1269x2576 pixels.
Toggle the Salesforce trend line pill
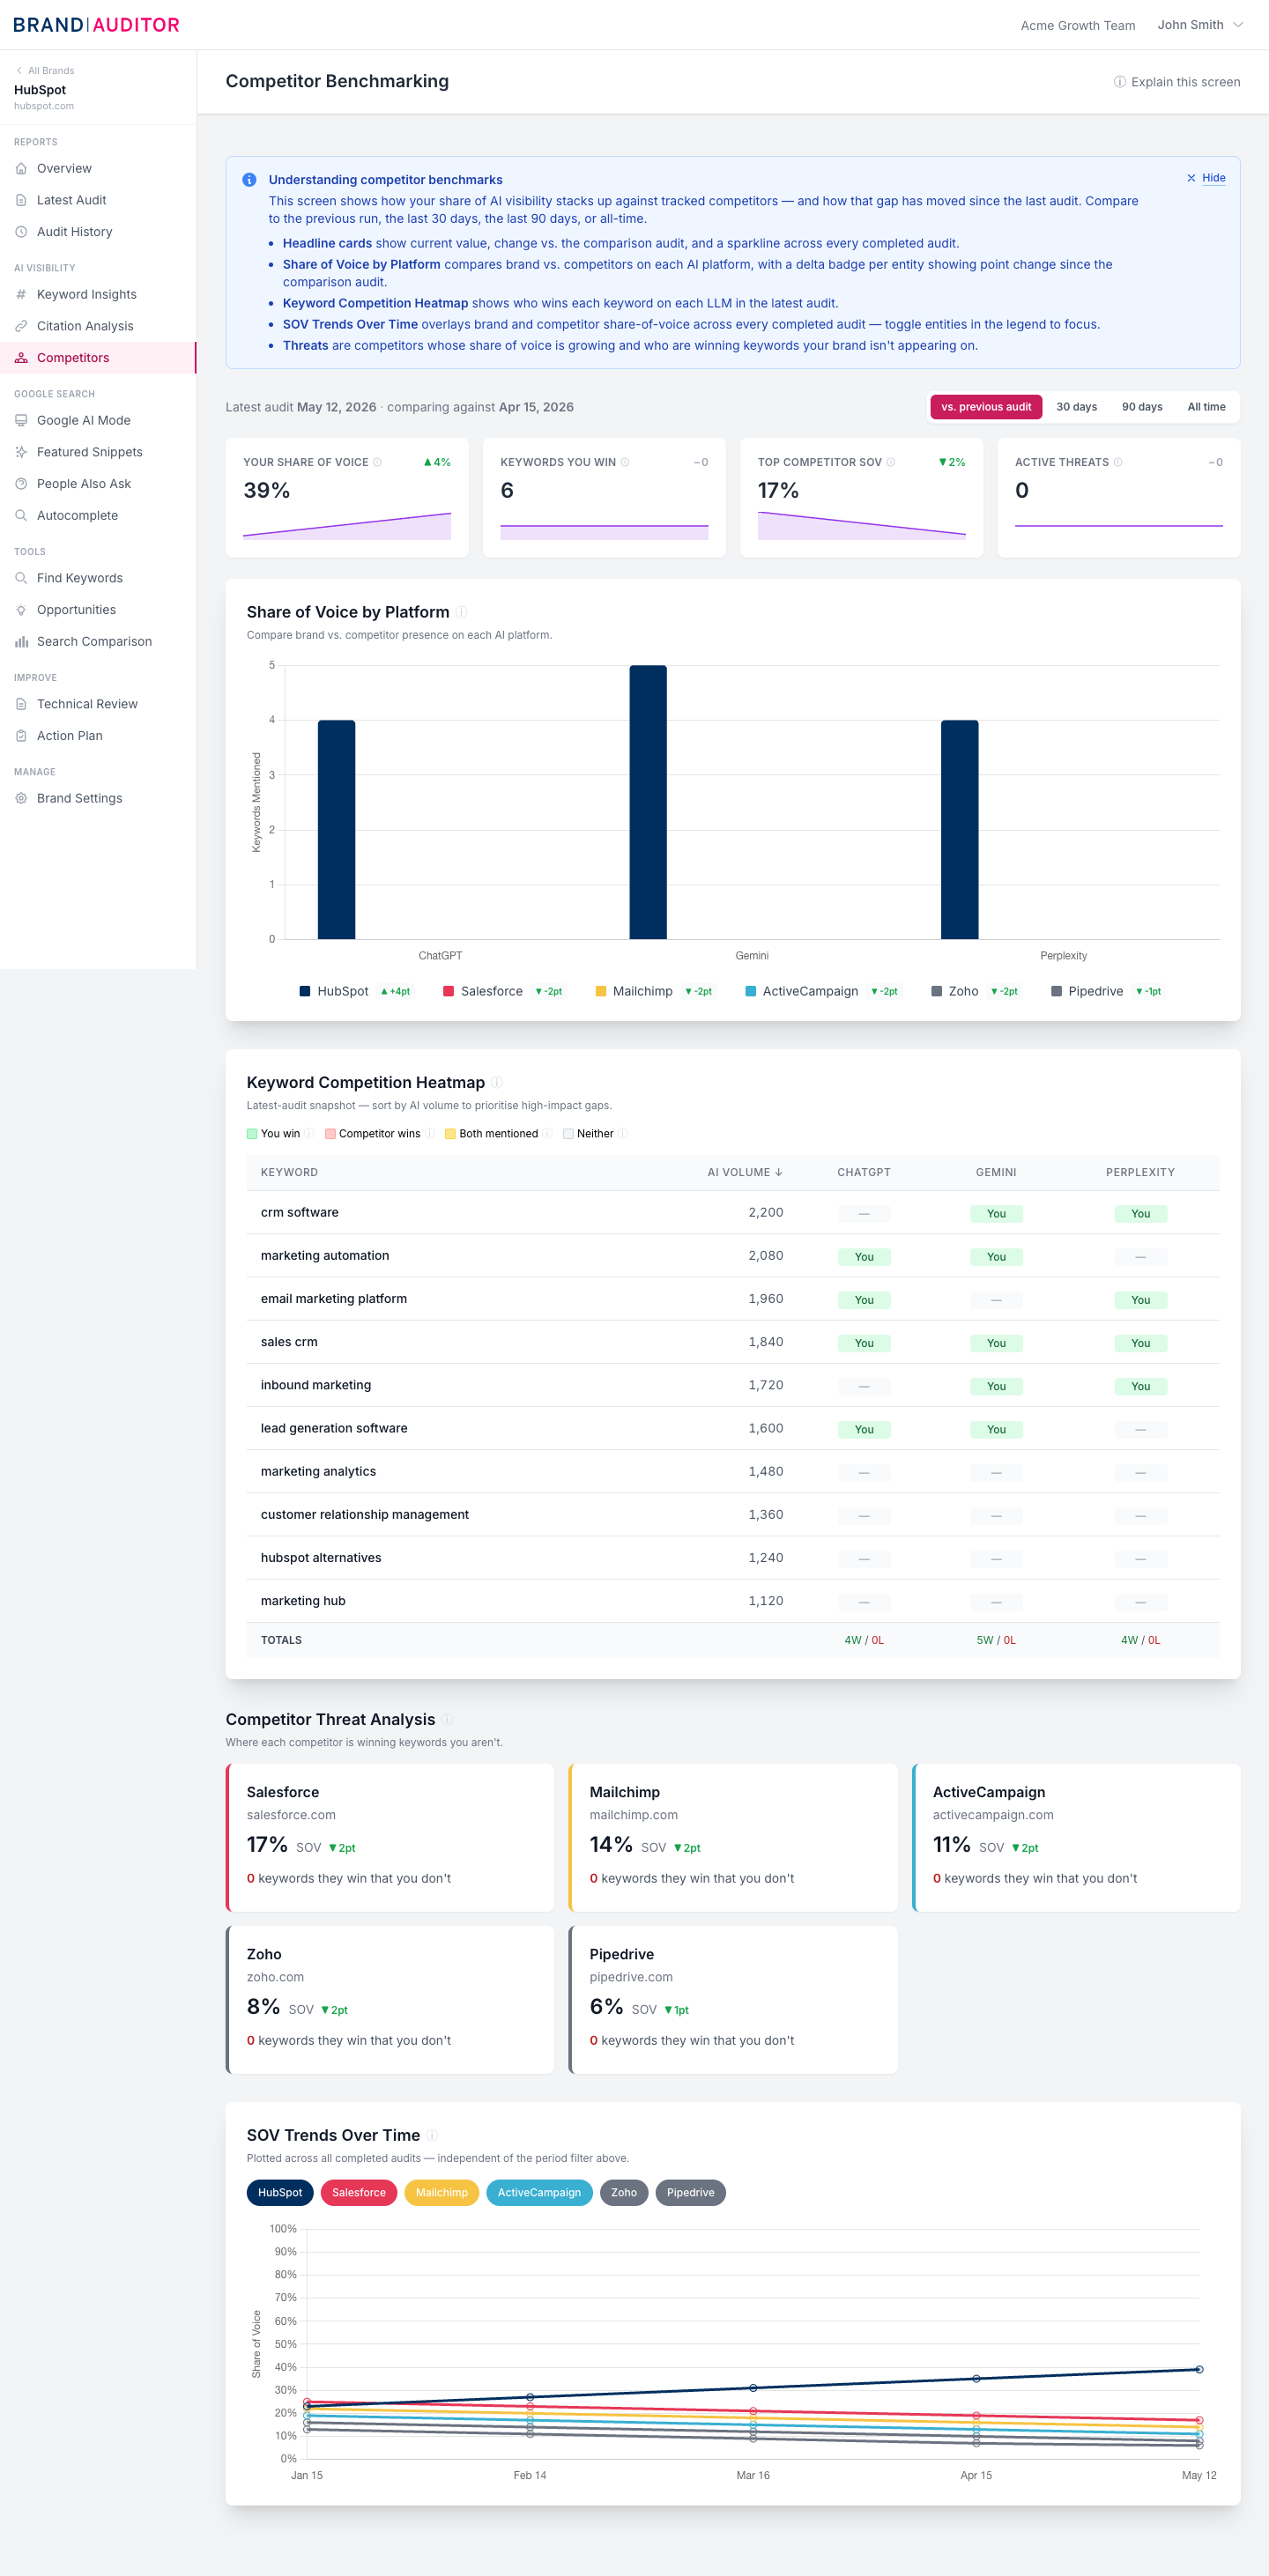coord(359,2192)
